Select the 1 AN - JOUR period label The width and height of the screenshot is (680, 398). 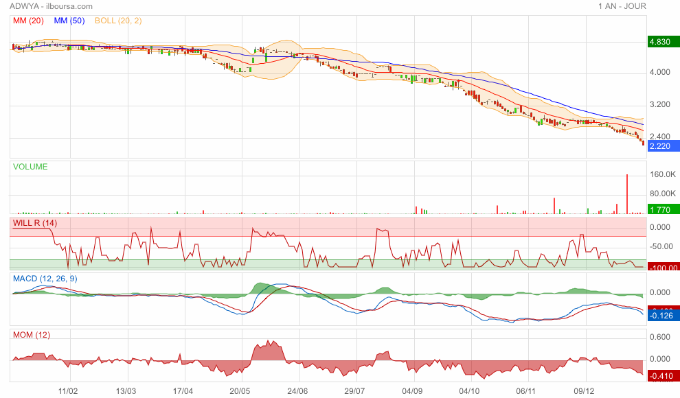[622, 6]
